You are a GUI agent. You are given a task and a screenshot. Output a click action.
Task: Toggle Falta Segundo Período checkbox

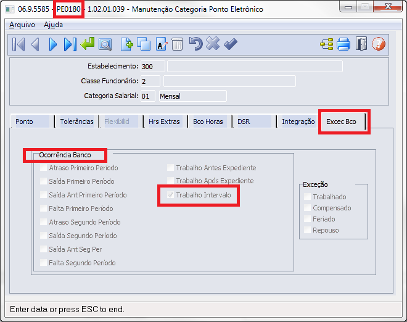point(43,263)
